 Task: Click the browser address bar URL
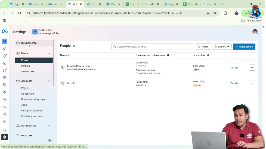coord(107,13)
